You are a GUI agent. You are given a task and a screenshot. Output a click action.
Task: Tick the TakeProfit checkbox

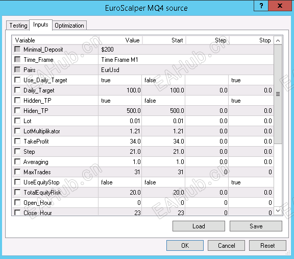17,141
